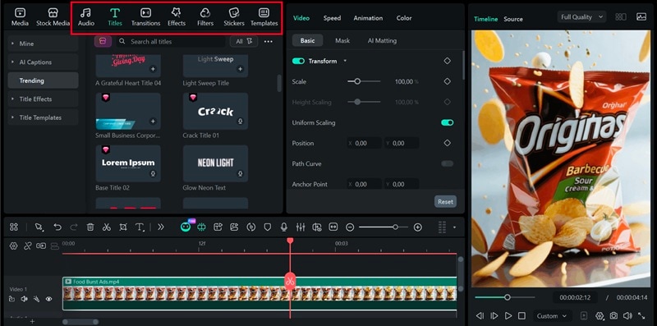Add the Small Business Corporate title
This screenshot has width=657, height=326.
153,121
